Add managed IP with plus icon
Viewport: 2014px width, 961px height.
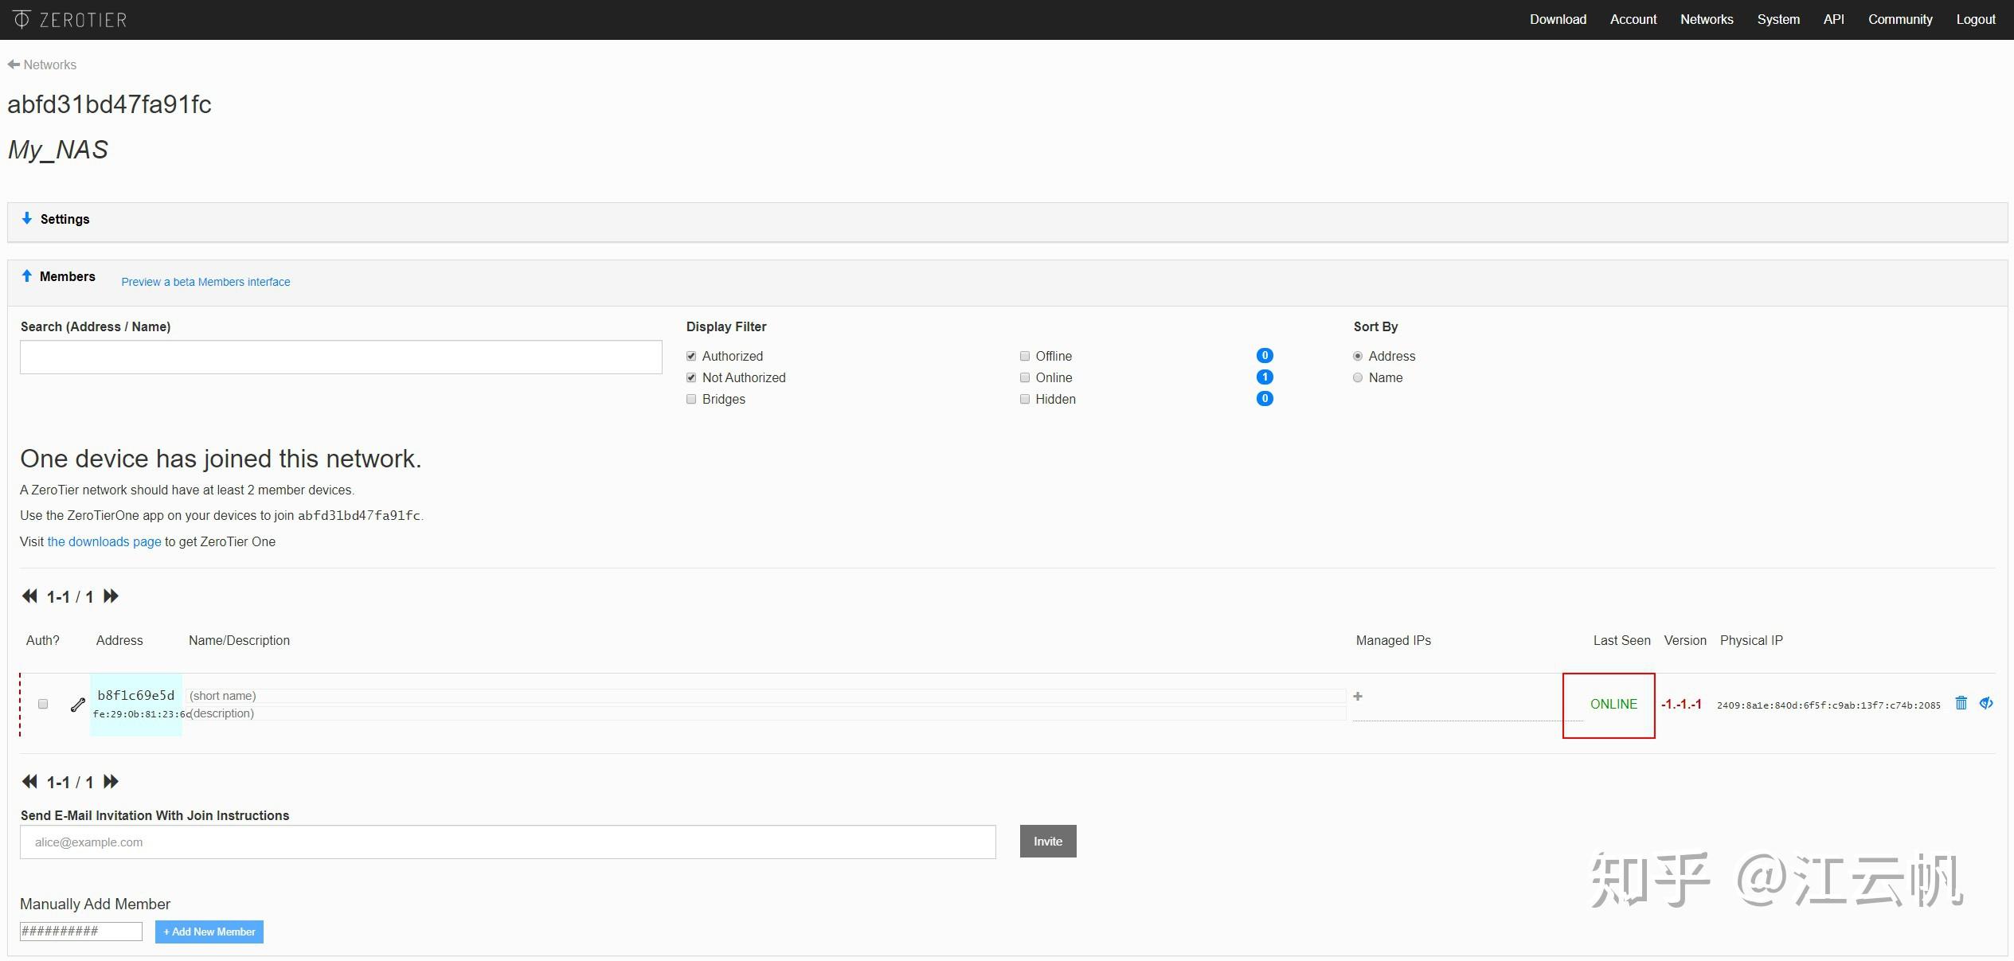1358,697
